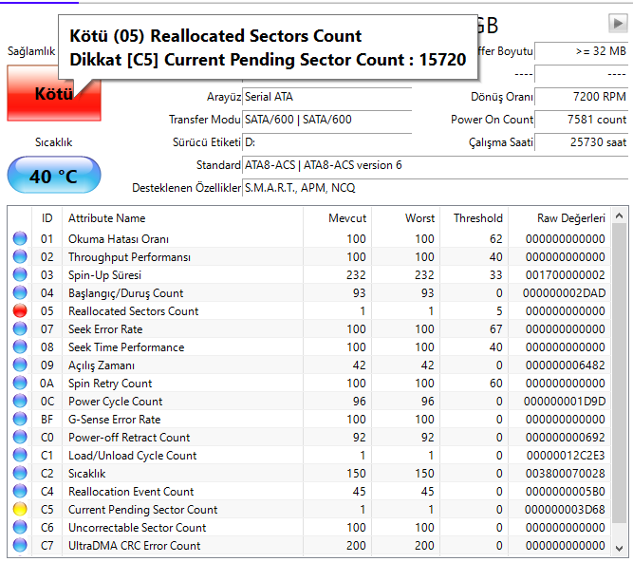Click the next disk arrow button
This screenshot has width=633, height=562.
point(618,24)
